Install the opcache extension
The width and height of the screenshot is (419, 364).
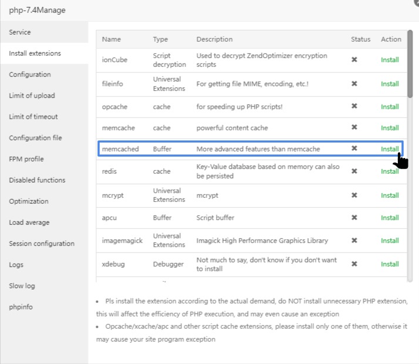coord(390,107)
